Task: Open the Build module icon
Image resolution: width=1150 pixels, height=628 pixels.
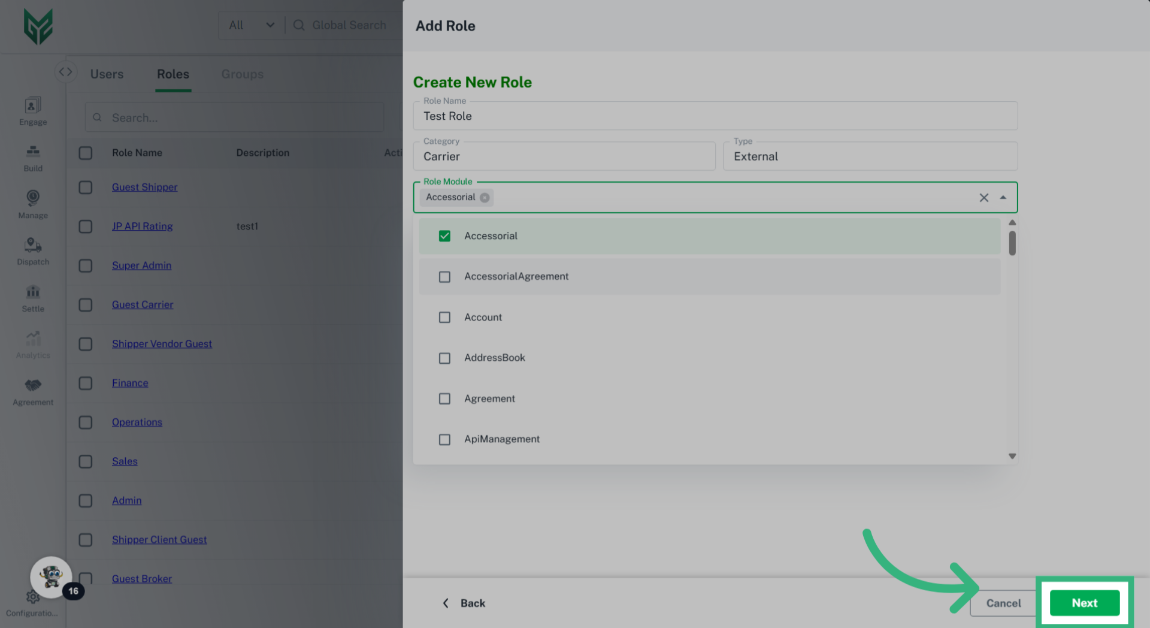Action: point(33,152)
